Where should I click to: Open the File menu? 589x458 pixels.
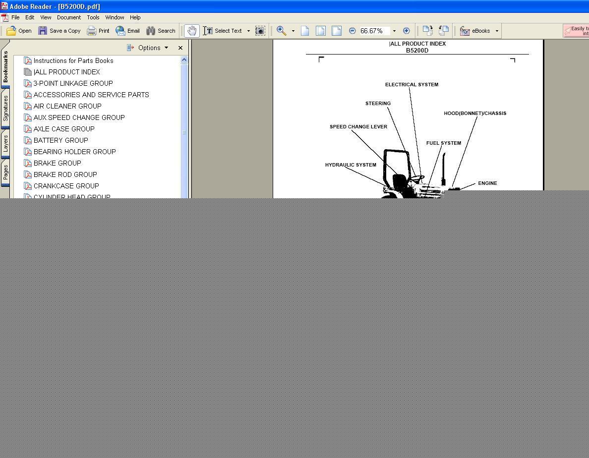coord(15,18)
